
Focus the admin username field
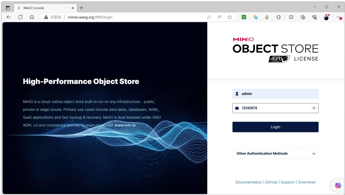click(x=275, y=94)
